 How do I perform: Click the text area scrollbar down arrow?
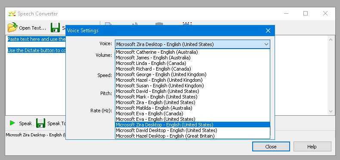click(331, 111)
